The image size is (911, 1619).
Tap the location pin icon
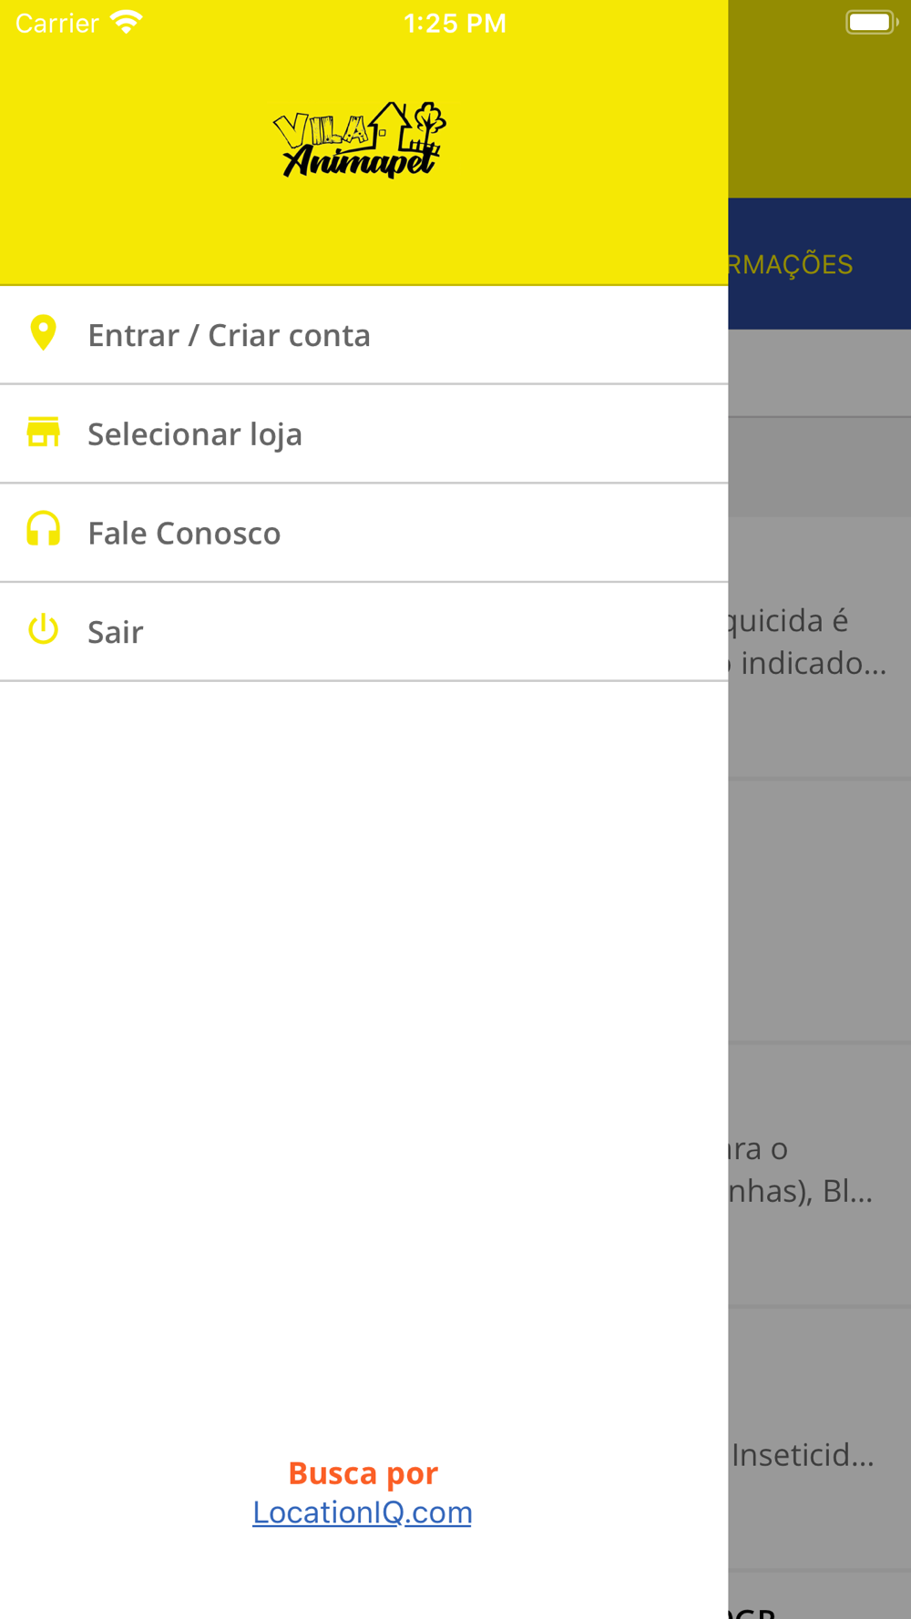point(43,334)
